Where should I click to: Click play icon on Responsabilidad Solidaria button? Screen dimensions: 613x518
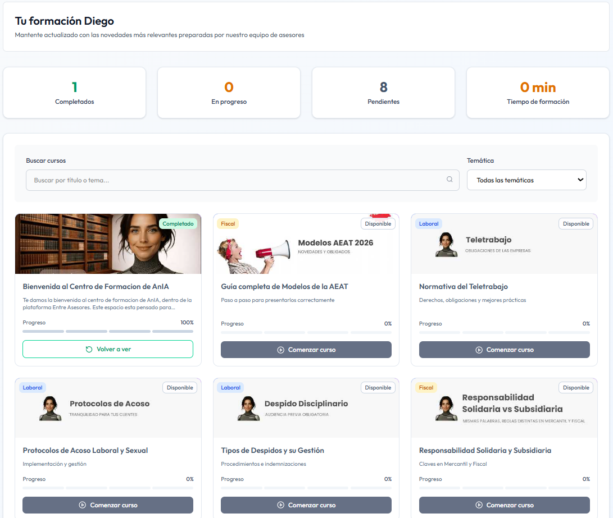pyautogui.click(x=479, y=505)
